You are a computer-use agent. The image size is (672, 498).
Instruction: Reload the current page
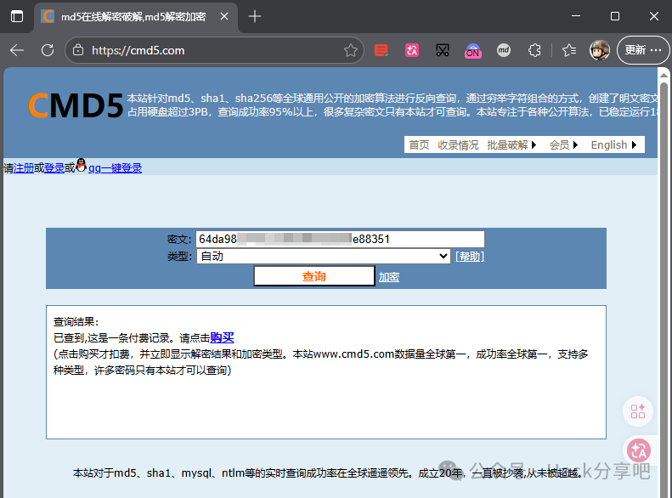48,50
